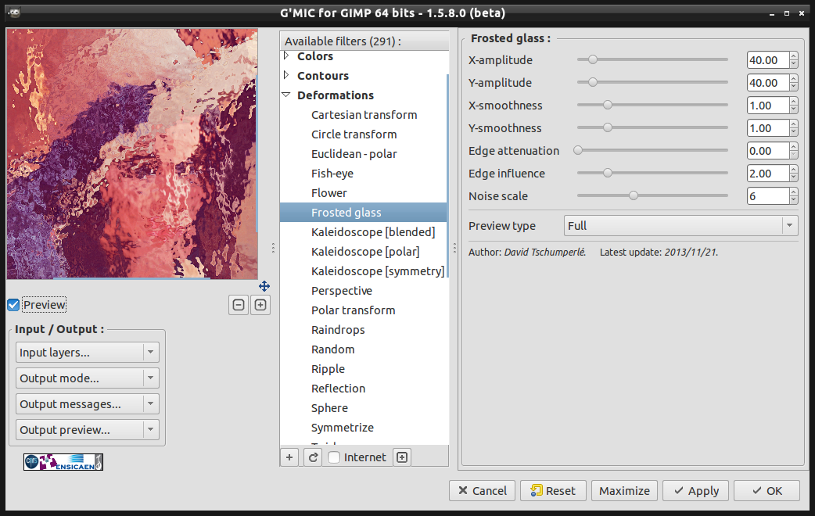Confirm with the OK button
The image size is (815, 516).
pyautogui.click(x=767, y=490)
